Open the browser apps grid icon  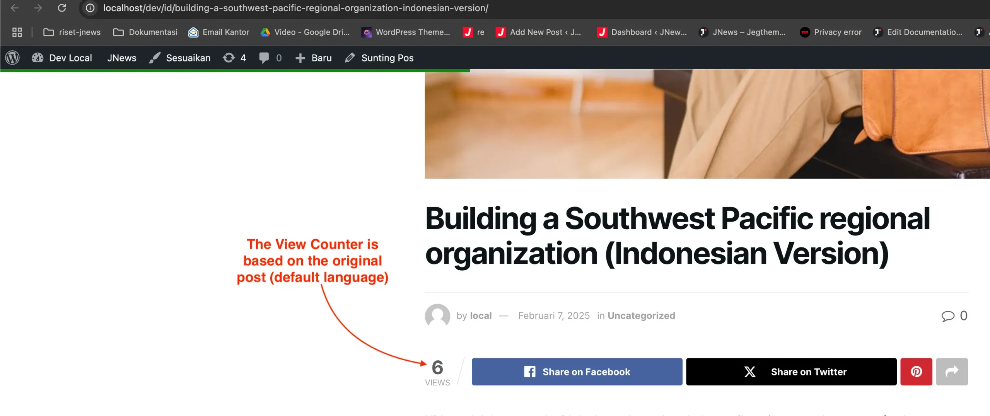[17, 32]
